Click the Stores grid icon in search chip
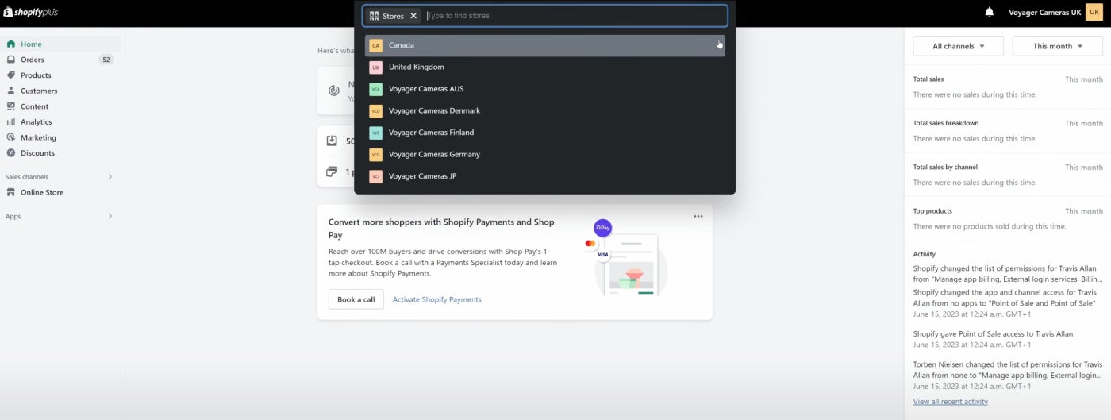The width and height of the screenshot is (1111, 420). click(375, 16)
